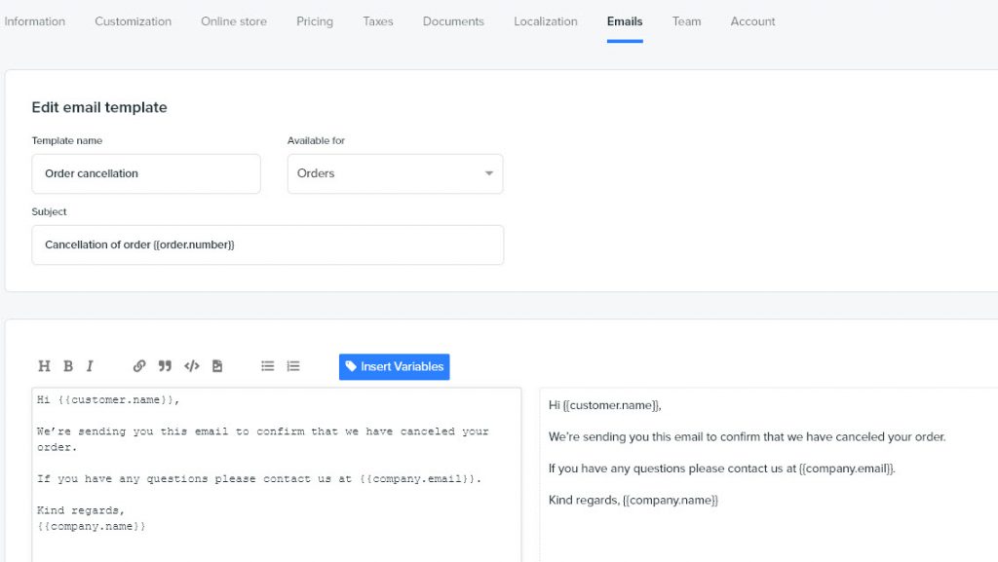Insert a hyperlink using the link icon
This screenshot has height=562, width=998.
tap(139, 366)
